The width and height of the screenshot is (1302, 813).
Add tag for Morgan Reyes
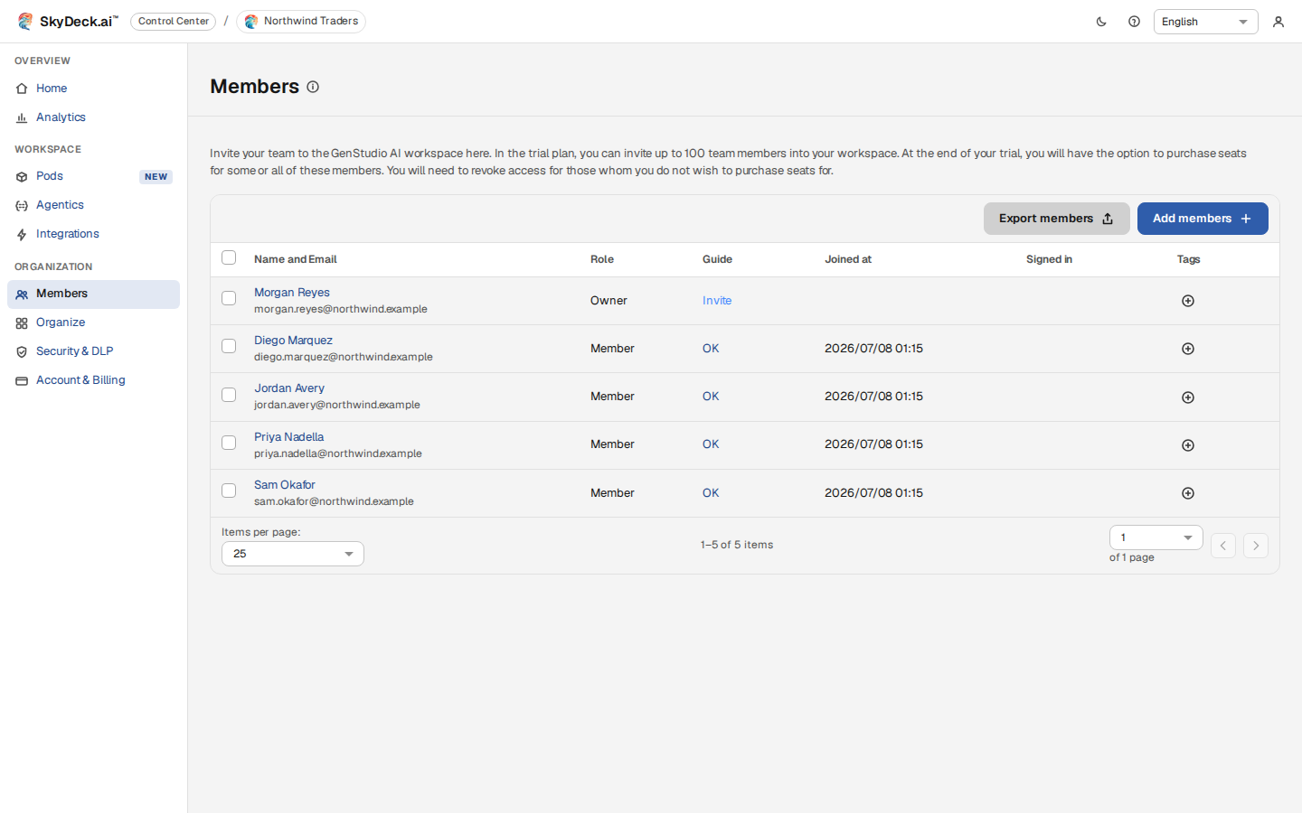(x=1188, y=301)
